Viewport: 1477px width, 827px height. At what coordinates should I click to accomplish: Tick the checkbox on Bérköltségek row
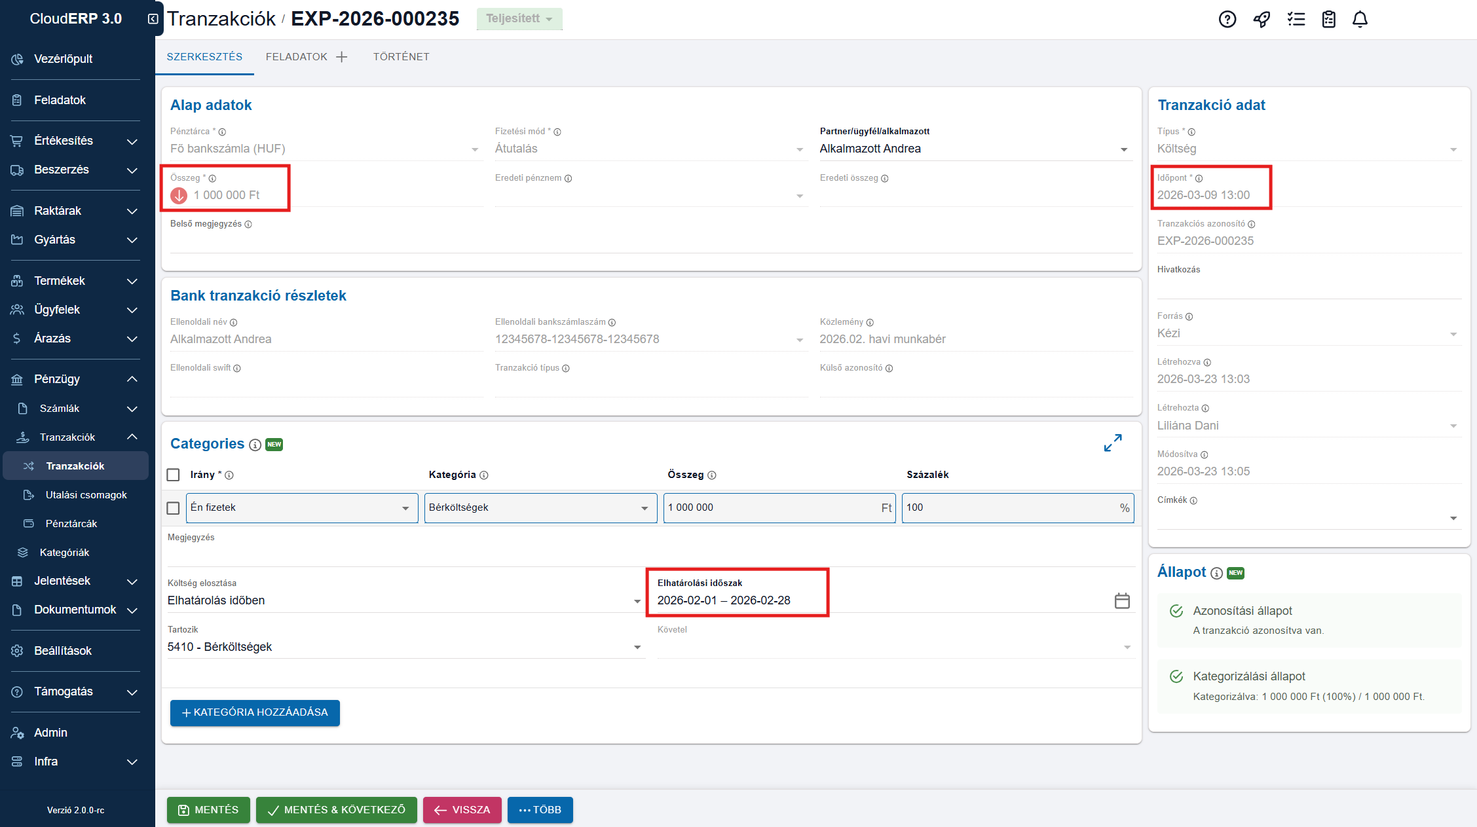coord(173,508)
